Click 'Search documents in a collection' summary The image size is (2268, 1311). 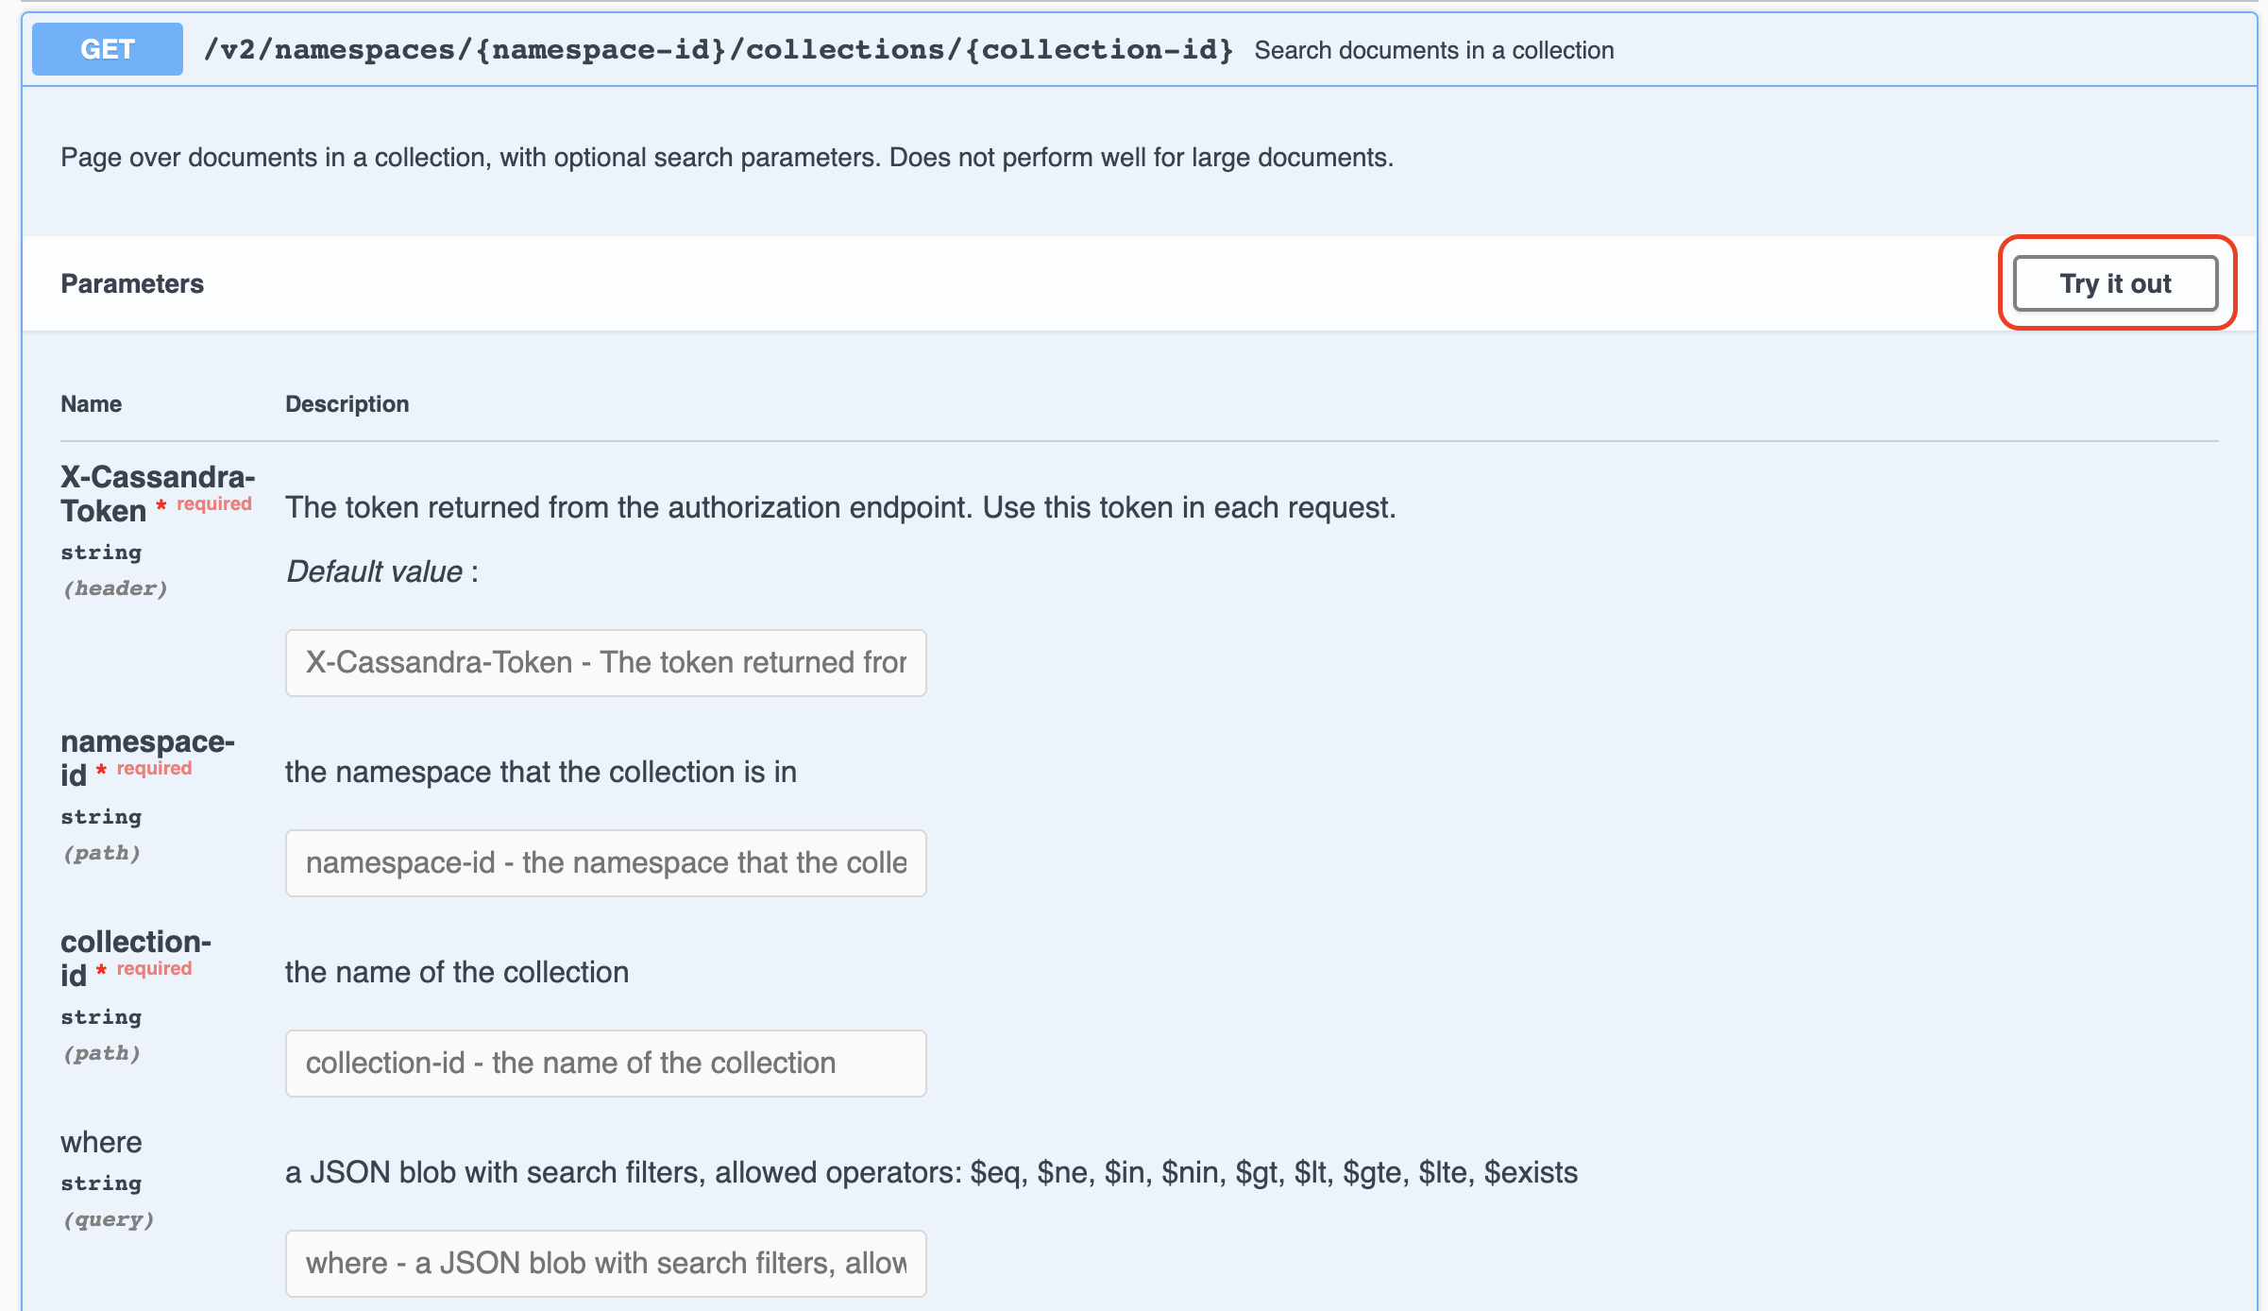1433,50
